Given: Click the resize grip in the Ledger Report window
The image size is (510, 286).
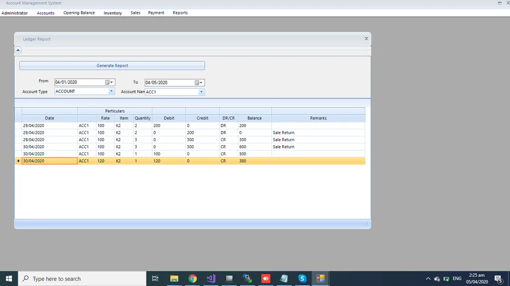Looking at the screenshot, I should [x=367, y=224].
